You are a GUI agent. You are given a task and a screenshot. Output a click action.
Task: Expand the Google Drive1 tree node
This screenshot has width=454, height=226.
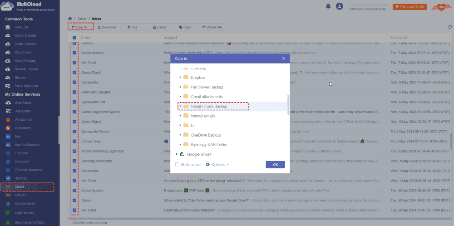pyautogui.click(x=177, y=154)
